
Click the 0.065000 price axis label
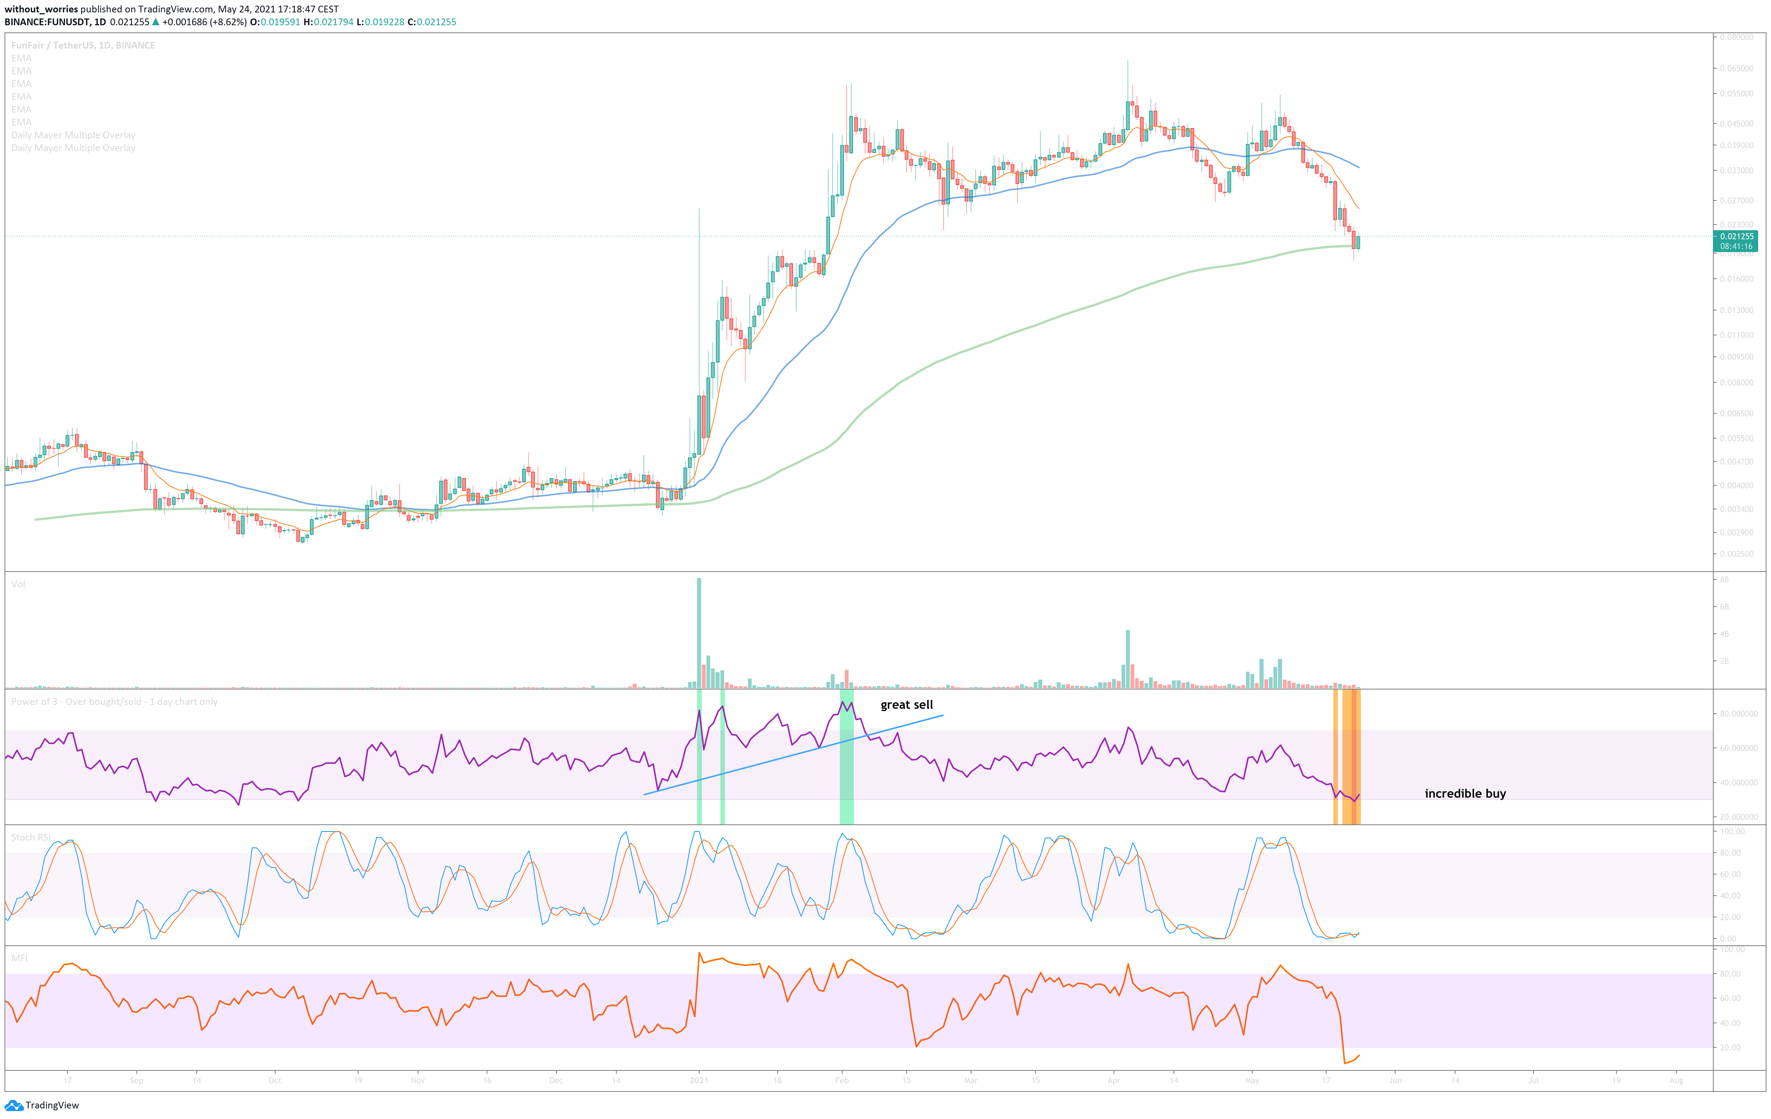pyautogui.click(x=1736, y=68)
